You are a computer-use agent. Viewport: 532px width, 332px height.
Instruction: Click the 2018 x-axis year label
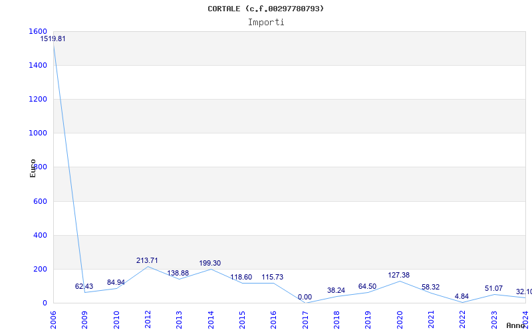[336, 320]
